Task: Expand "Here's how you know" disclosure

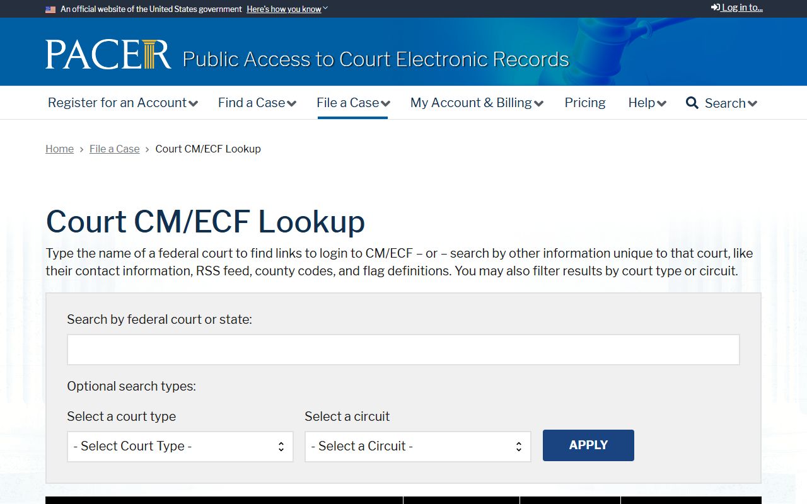Action: tap(287, 9)
